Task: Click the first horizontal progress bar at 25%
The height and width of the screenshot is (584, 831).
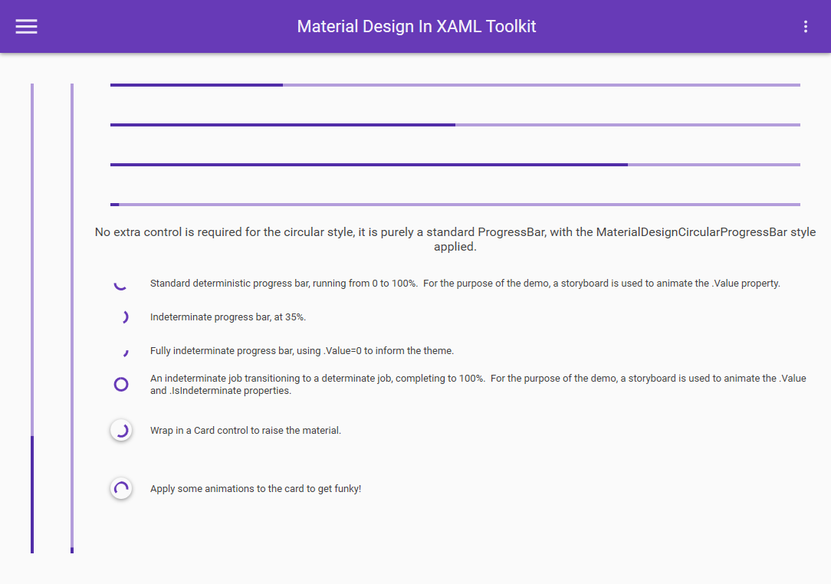Action: 455,85
